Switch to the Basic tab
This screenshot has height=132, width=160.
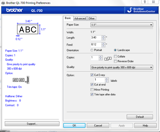68,18
